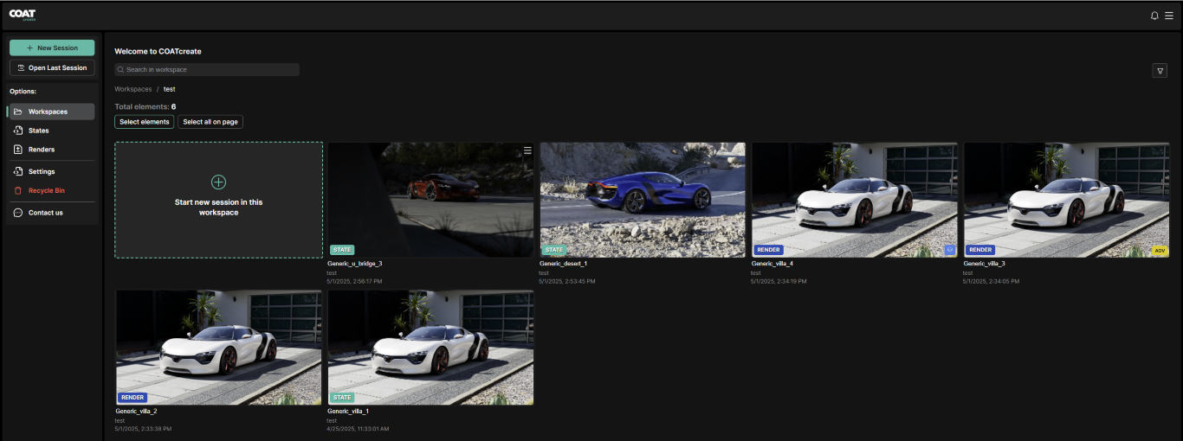Open Settings from the sidebar
The height and width of the screenshot is (441, 1183).
click(41, 172)
